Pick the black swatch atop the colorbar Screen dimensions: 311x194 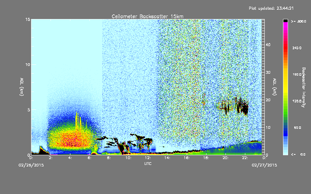click(285, 21)
